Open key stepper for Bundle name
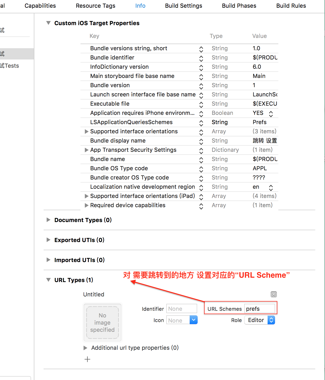 click(x=201, y=160)
